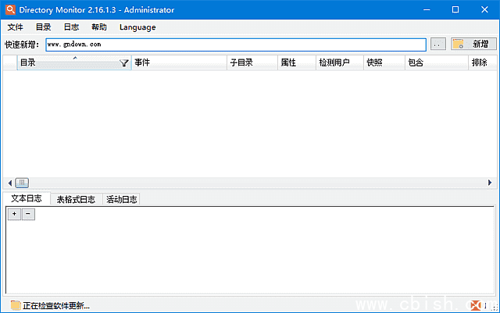
Task: Click the horizontal scrollbar thumb
Action: point(22,183)
